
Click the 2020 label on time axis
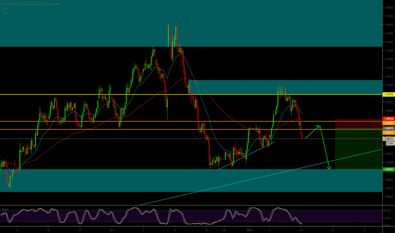[x=249, y=229]
